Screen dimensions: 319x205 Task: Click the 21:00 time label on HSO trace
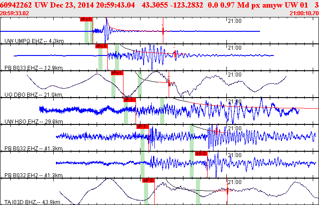[x=234, y=101]
